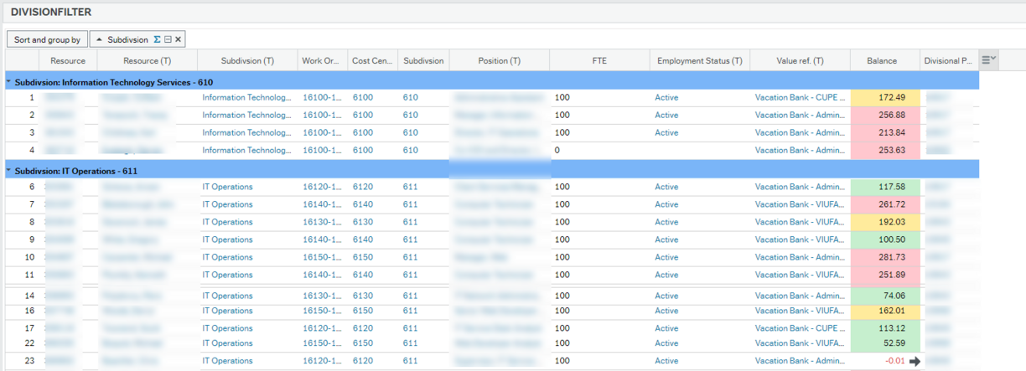Select the 117.58 balance cell

(x=885, y=187)
